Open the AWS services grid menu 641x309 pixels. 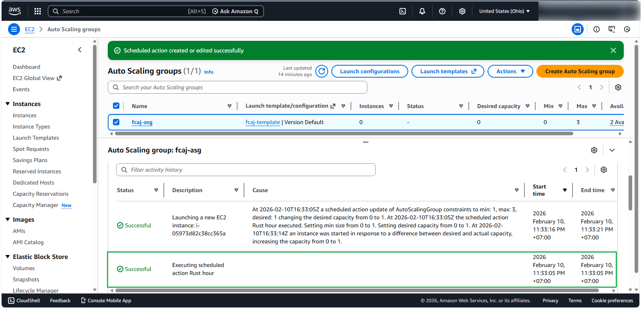(38, 11)
